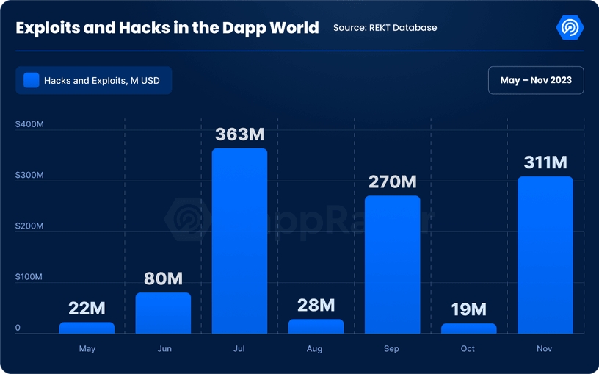Click the blue legend color swatch
Image resolution: width=599 pixels, height=374 pixels.
pos(31,80)
